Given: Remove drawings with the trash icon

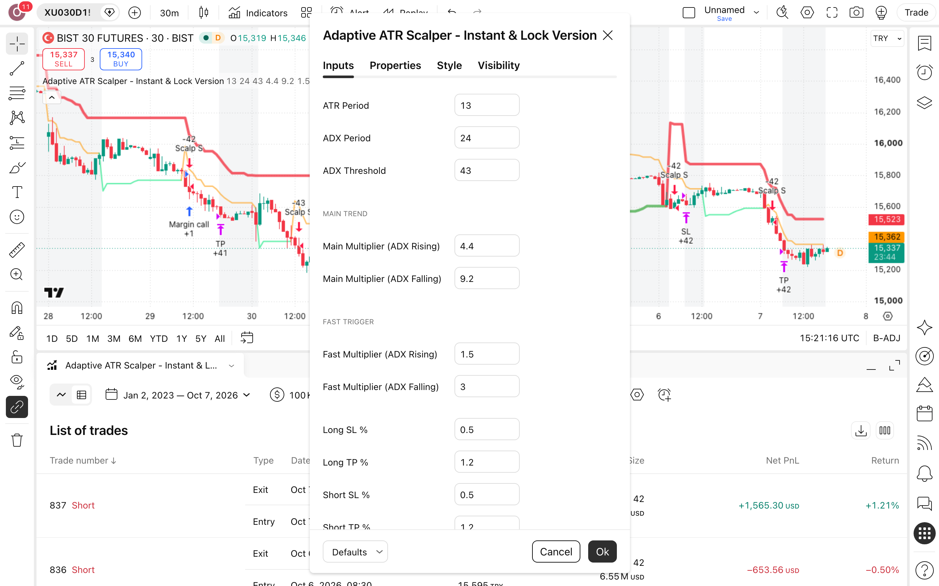Looking at the screenshot, I should [17, 440].
